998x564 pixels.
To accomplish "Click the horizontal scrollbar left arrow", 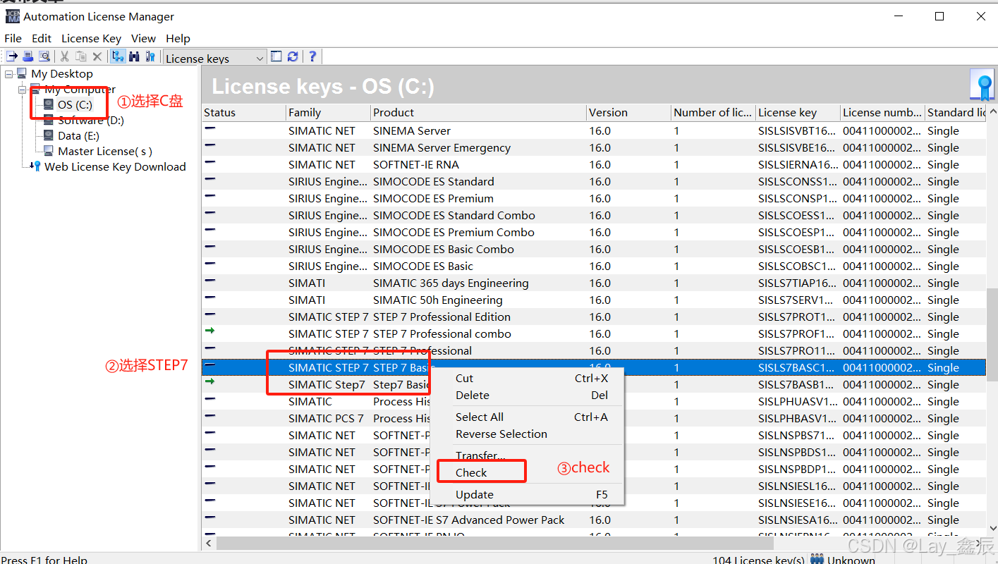I will coord(209,544).
